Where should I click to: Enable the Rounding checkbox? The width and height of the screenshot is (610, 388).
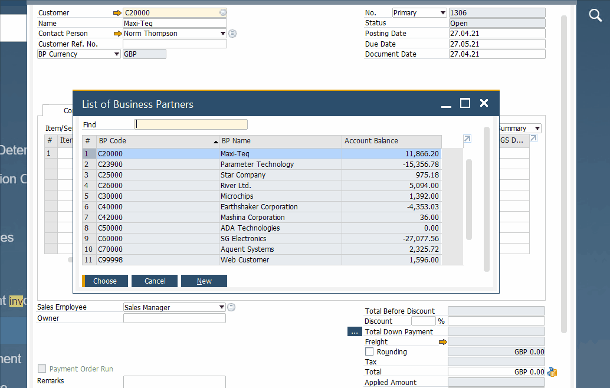(x=369, y=351)
